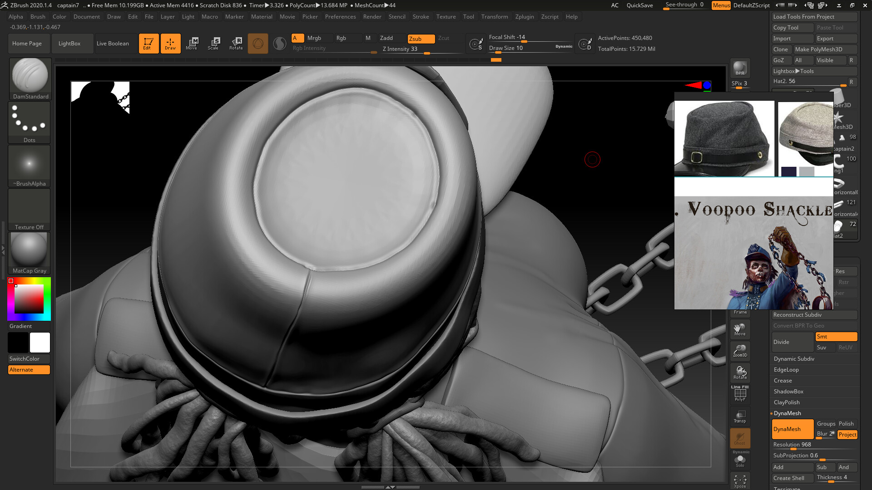Expand the Dynamic Subdiv section
This screenshot has height=490, width=872.
tap(794, 359)
